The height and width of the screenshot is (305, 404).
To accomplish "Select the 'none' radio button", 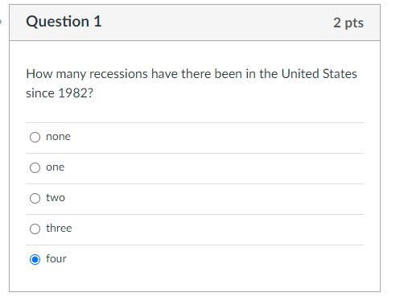I will tap(35, 137).
